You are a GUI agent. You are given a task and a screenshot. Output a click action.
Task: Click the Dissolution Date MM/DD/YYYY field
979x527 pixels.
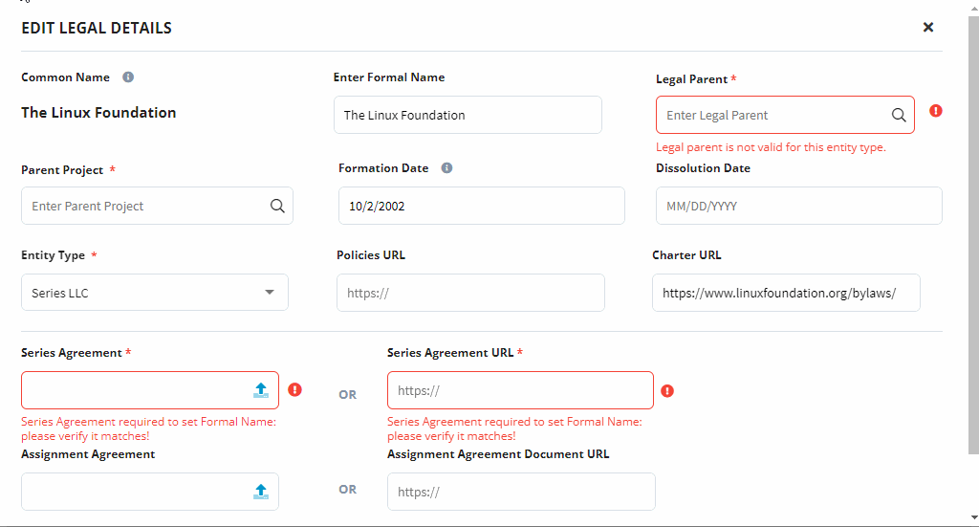tap(798, 206)
